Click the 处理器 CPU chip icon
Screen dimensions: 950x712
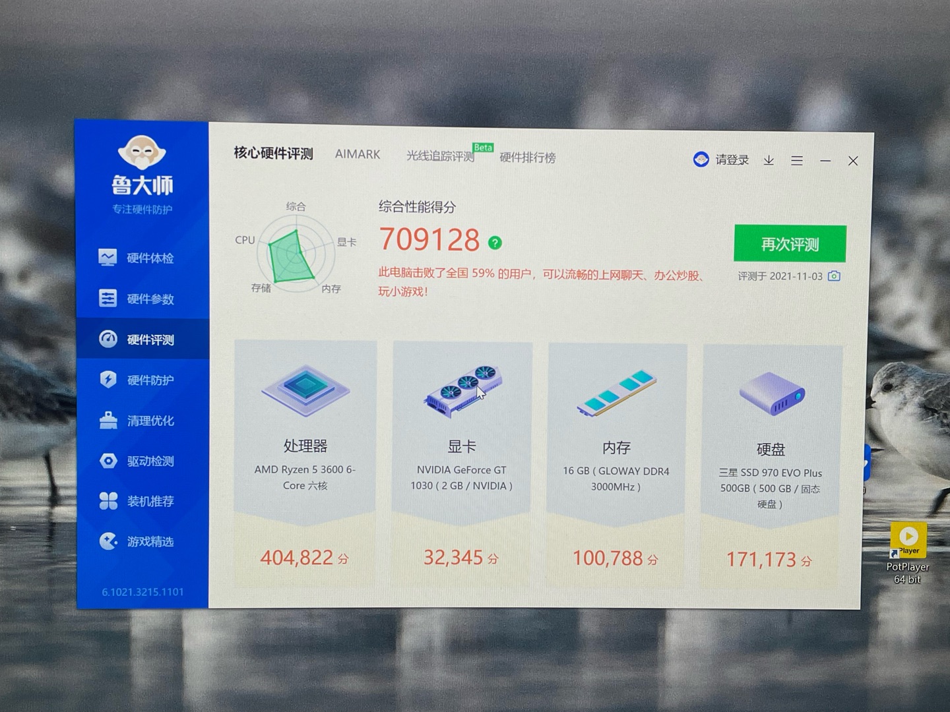tap(305, 390)
